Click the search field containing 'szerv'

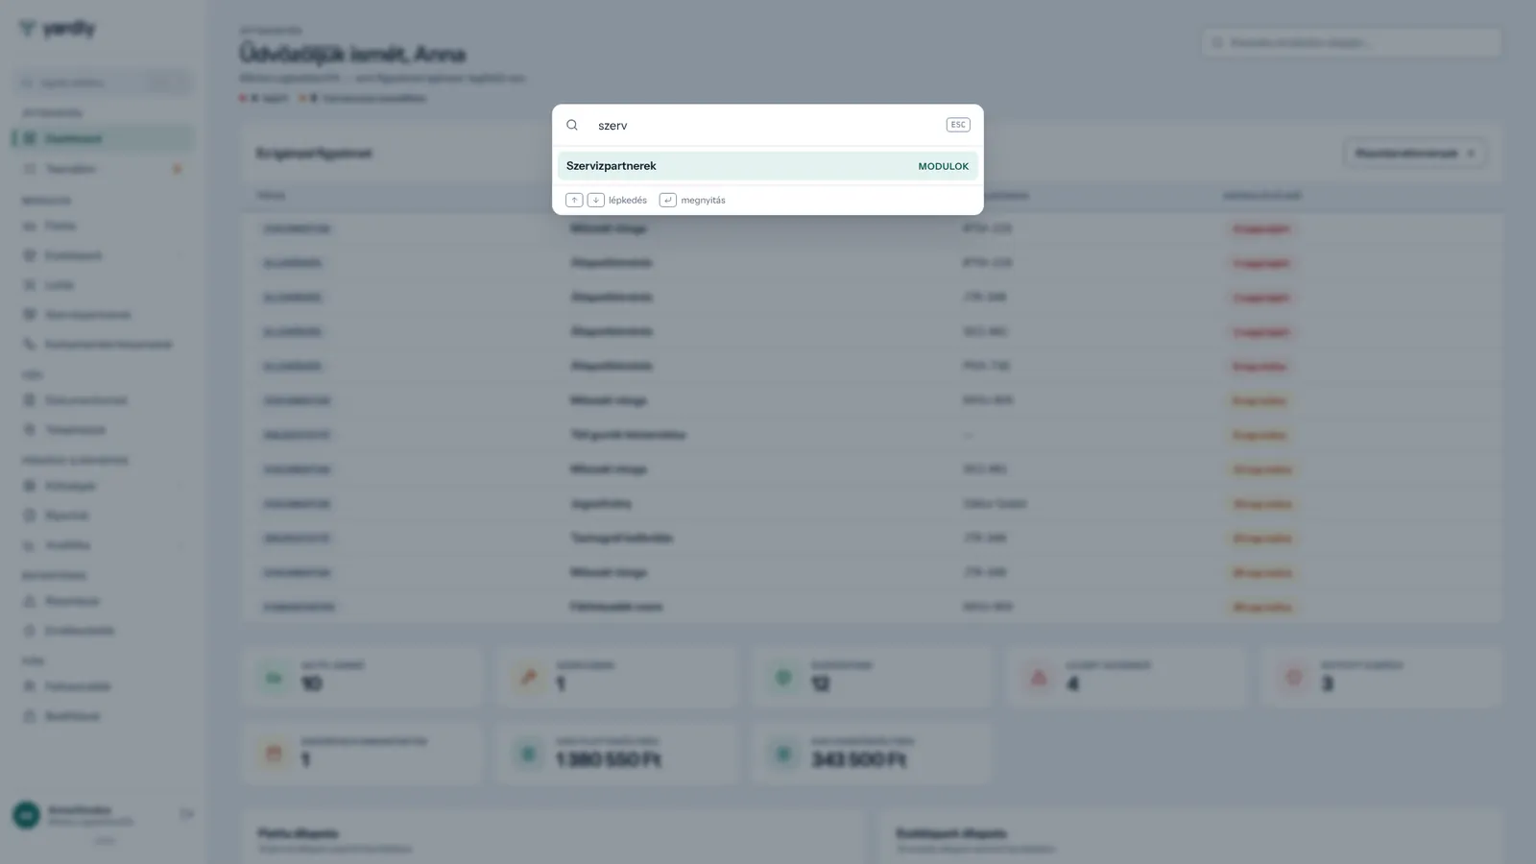tap(766, 125)
